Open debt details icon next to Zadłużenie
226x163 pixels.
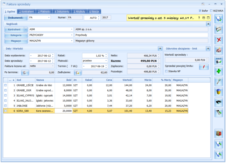pyautogui.click(x=78, y=73)
